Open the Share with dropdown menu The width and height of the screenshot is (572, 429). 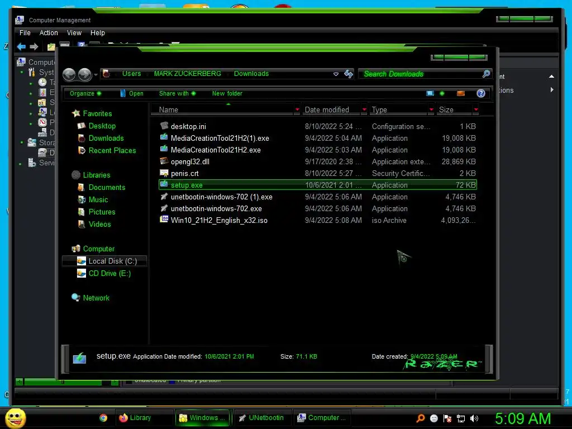pos(177,93)
